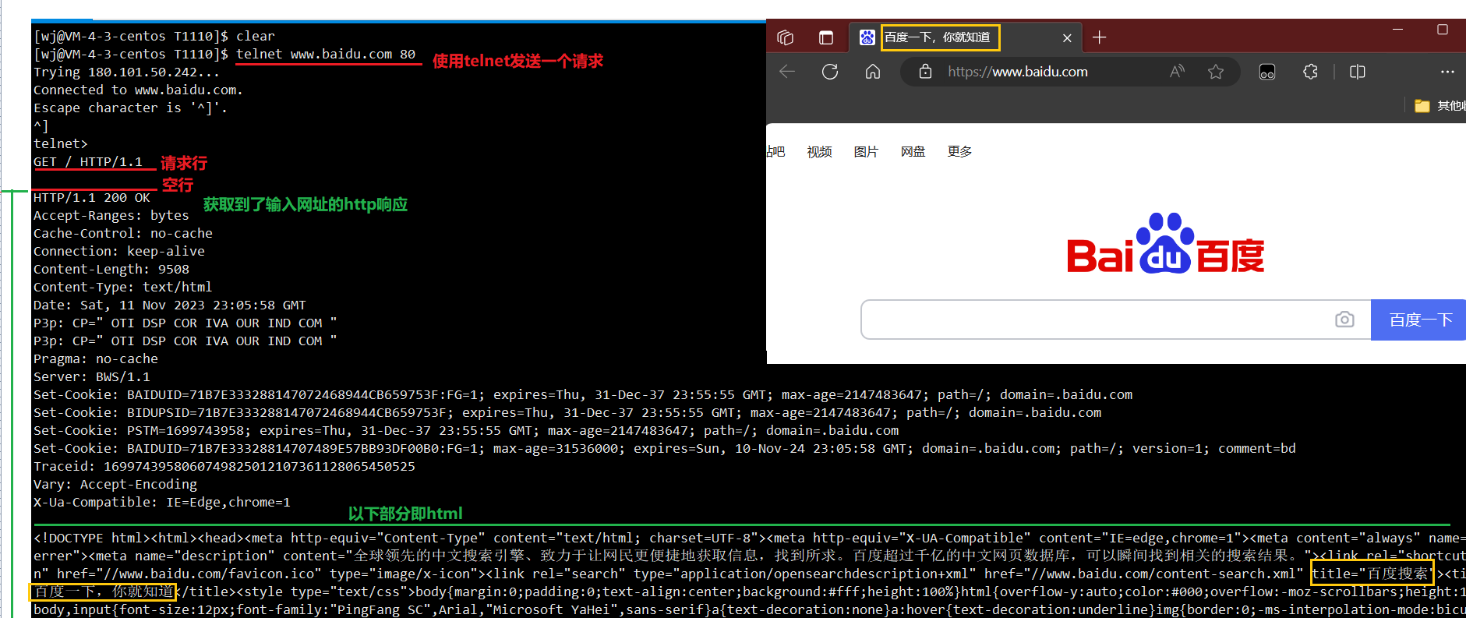Screen dimensions: 1466x618
Task: Click the Set-Cookie PSTM=1699743958 line
Action: 466,430
